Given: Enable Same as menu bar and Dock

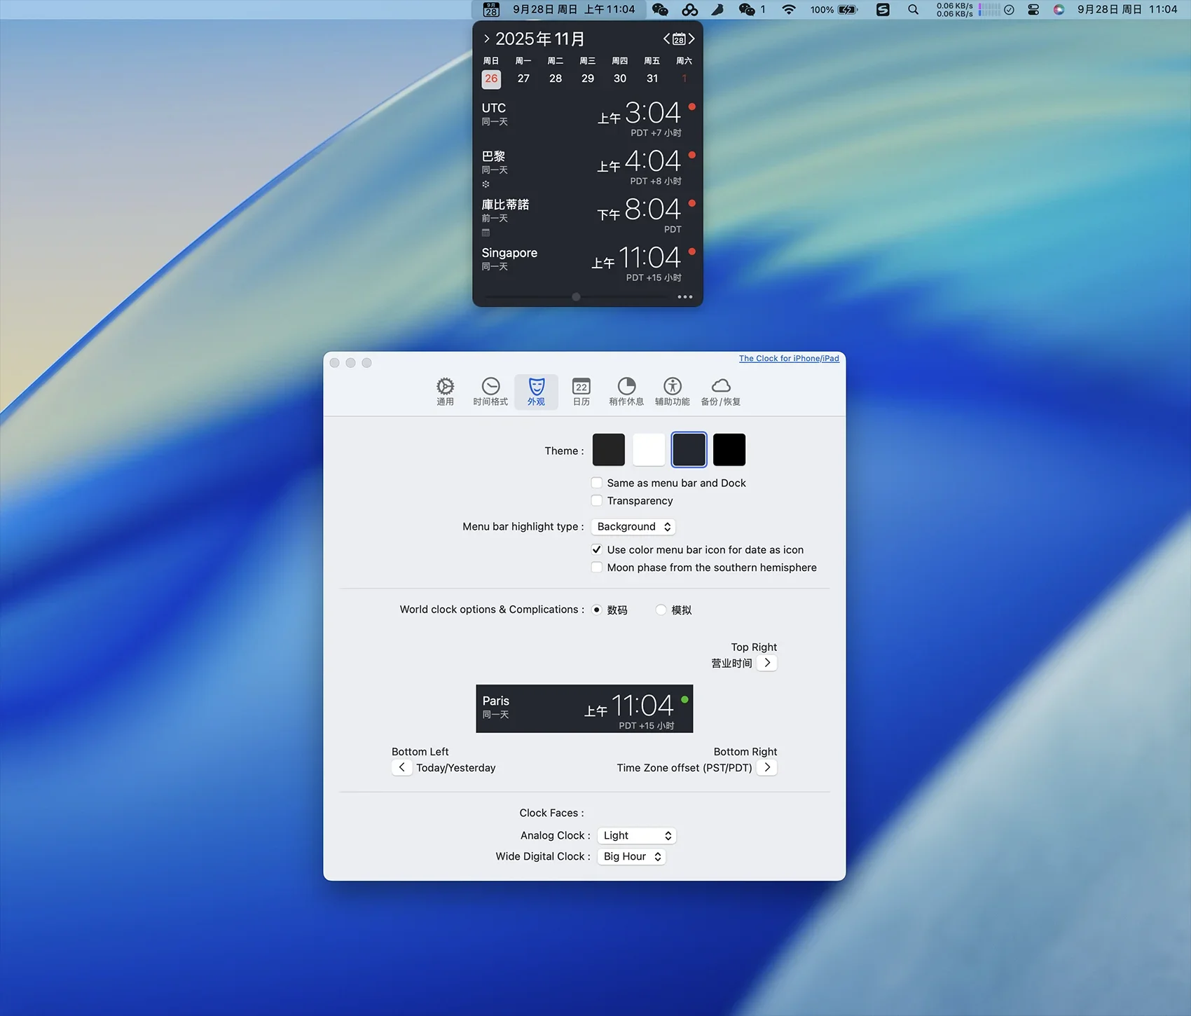Looking at the screenshot, I should pos(597,483).
